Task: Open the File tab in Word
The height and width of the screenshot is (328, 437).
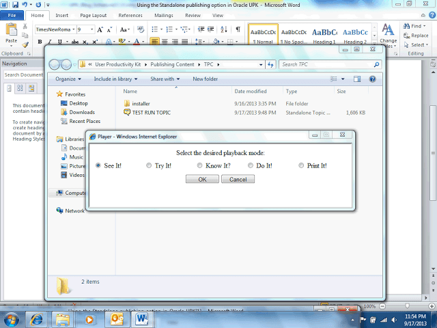Action: (12, 15)
